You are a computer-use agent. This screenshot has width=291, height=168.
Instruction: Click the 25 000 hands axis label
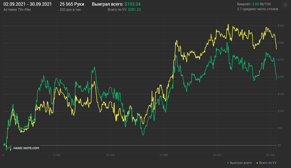(x=270, y=155)
